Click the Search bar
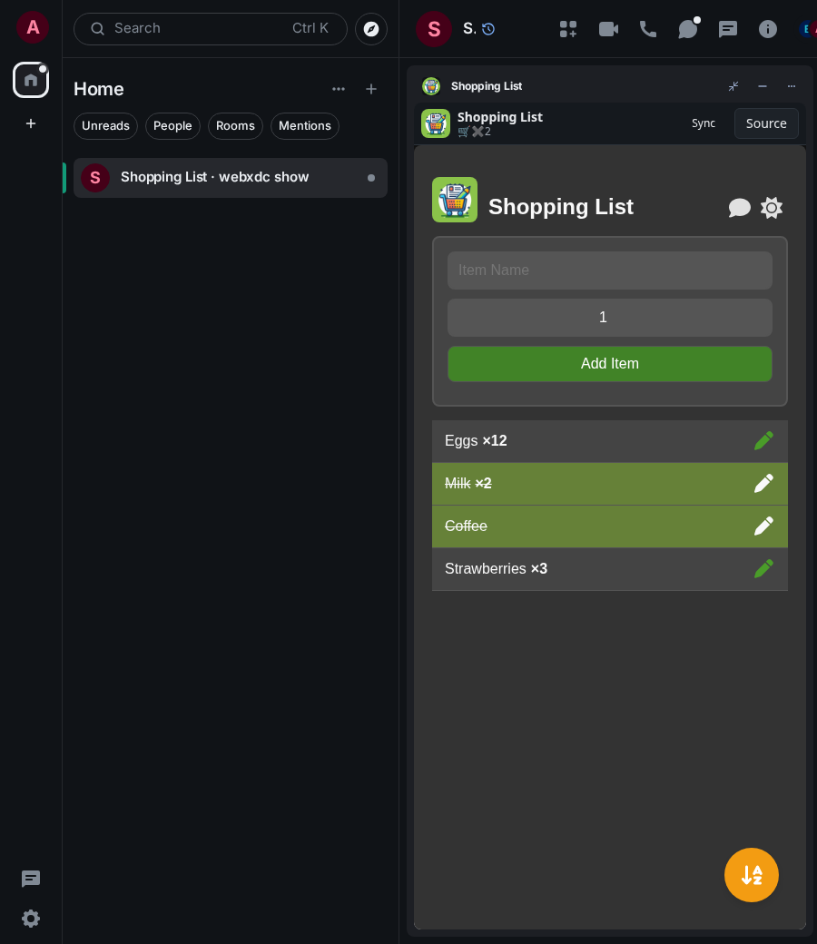 [210, 29]
